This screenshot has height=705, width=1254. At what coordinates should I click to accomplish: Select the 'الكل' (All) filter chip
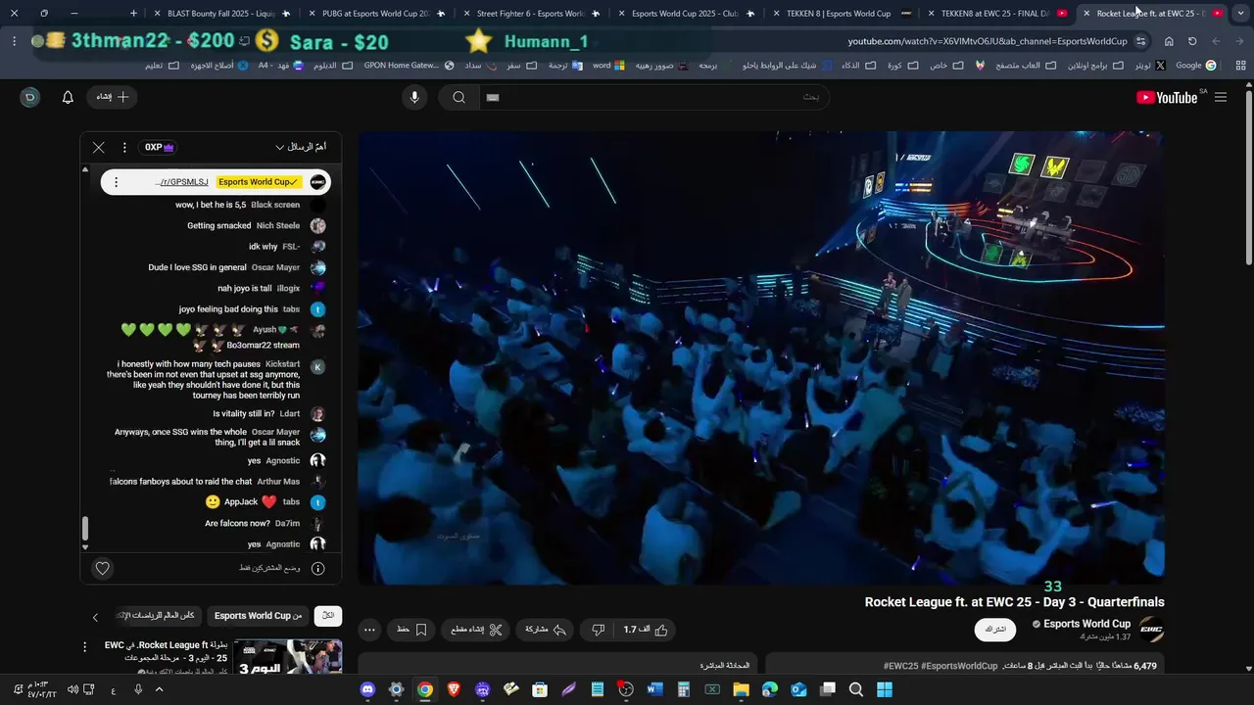point(328,616)
